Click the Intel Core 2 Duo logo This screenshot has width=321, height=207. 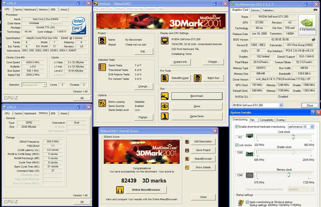point(78,25)
